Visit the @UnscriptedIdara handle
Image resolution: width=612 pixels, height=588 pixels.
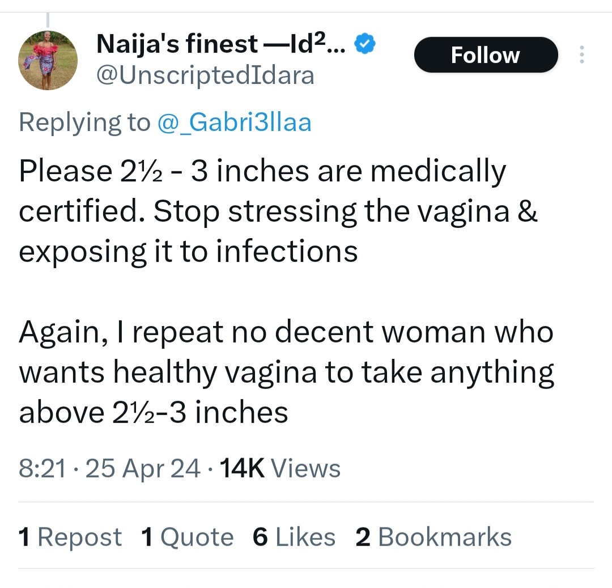coord(205,75)
